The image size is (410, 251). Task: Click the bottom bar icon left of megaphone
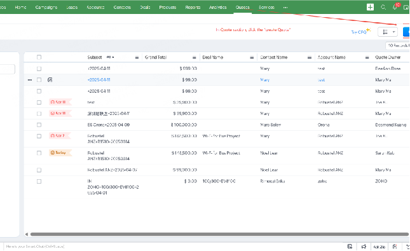350,247
